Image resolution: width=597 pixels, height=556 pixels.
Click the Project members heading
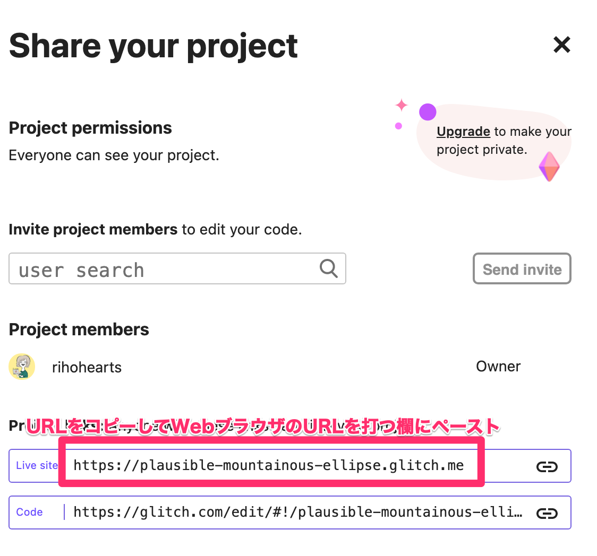click(x=79, y=329)
